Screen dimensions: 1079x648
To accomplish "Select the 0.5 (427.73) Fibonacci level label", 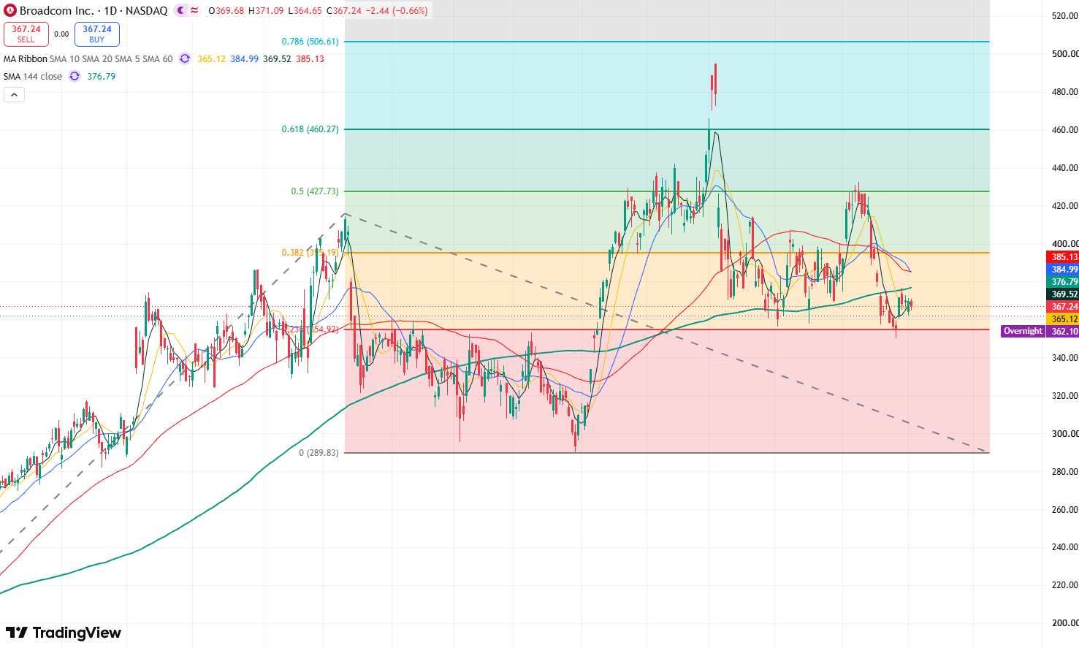I will click(x=315, y=191).
